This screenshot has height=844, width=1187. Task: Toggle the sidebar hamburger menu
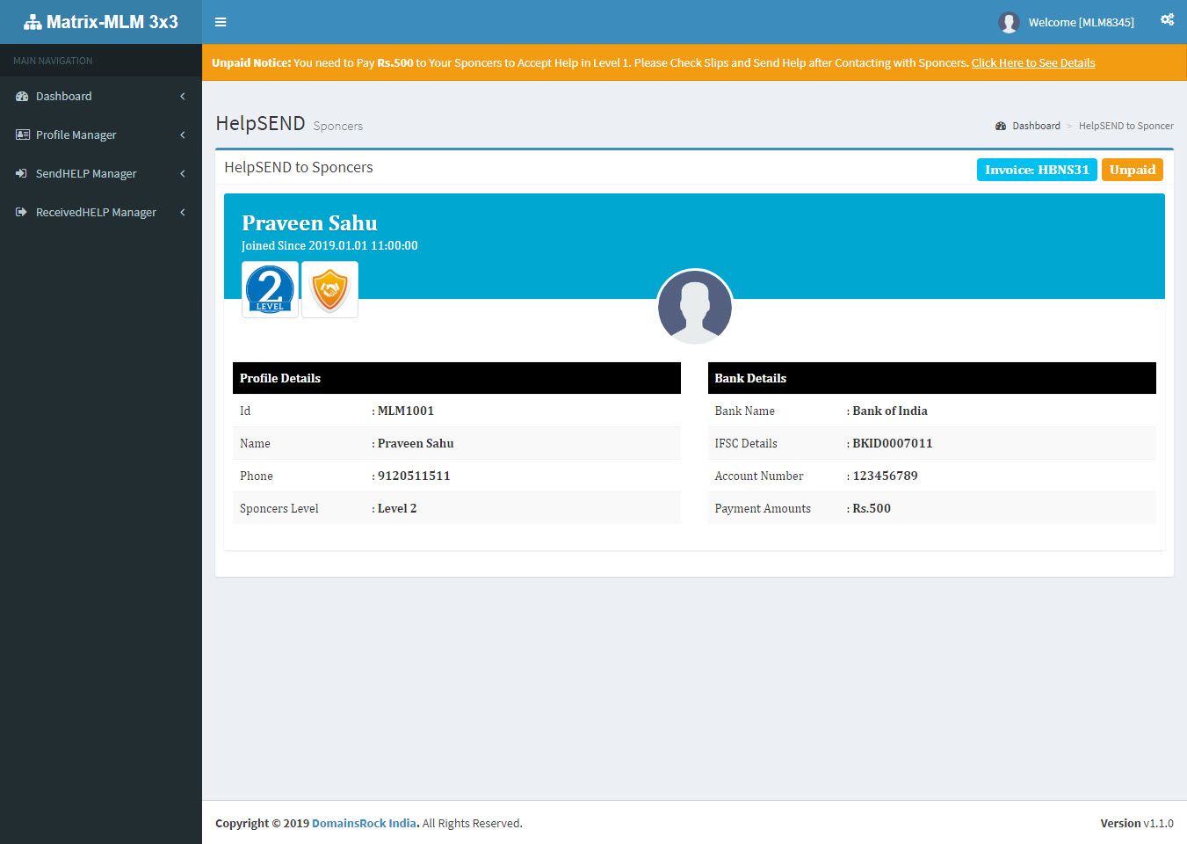221,22
